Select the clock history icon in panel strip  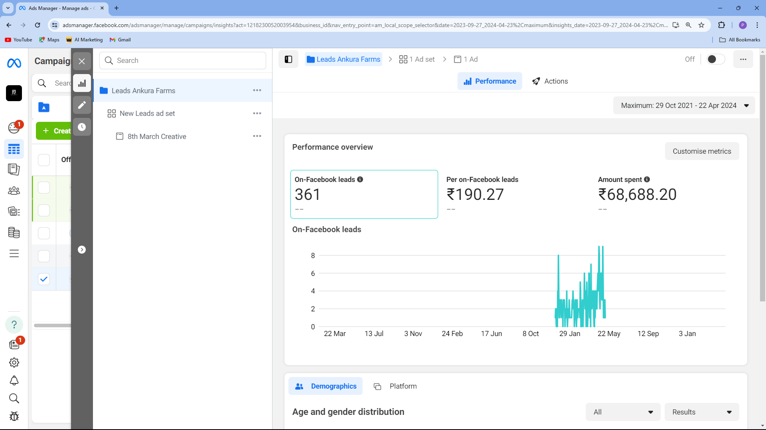pos(82,127)
